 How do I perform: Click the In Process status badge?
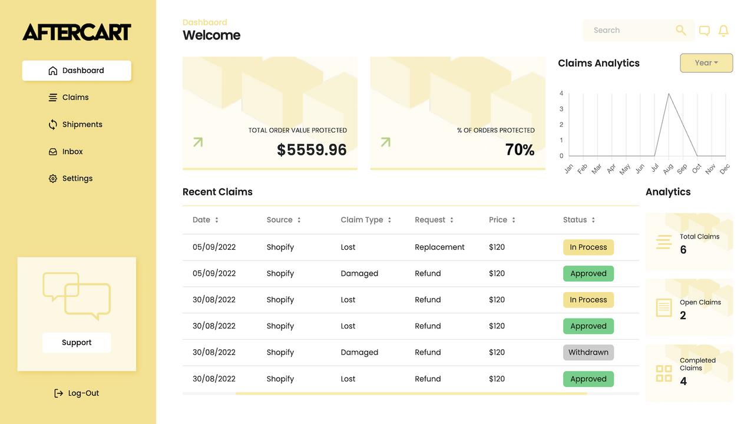(x=588, y=247)
